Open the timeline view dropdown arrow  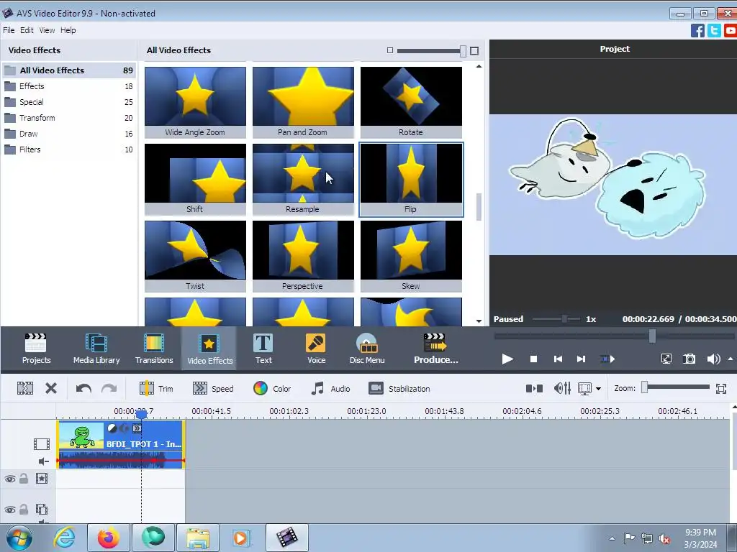coord(598,389)
